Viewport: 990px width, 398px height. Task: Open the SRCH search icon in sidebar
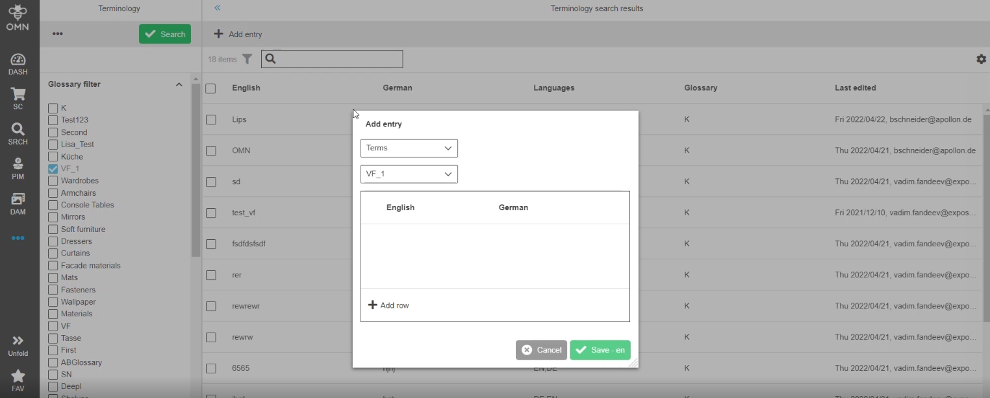(x=18, y=134)
